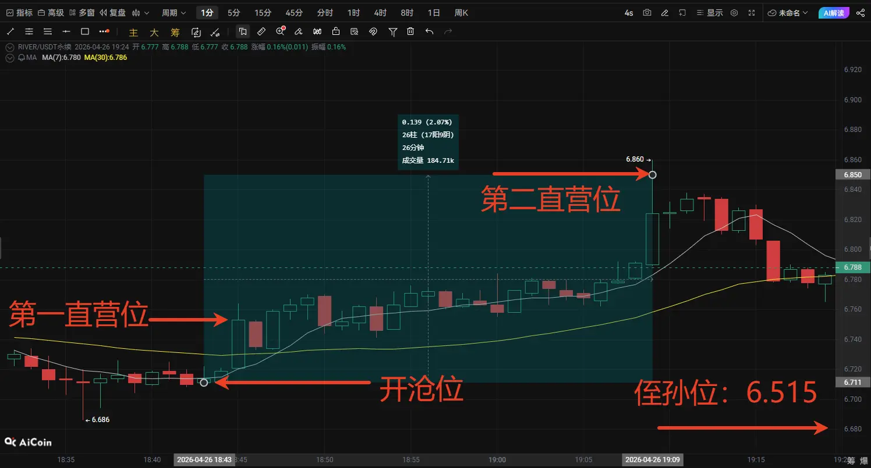This screenshot has height=468, width=871.
Task: Click the 4s refresh countdown
Action: (629, 13)
